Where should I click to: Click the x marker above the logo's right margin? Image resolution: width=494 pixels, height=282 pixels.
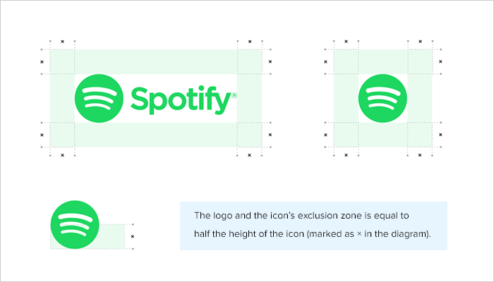click(250, 42)
